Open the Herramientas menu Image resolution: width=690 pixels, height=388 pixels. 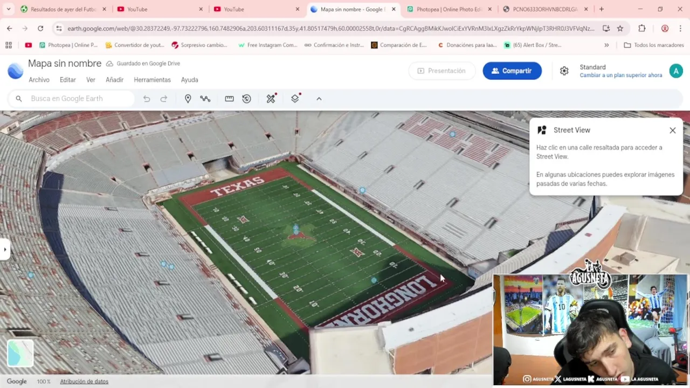(x=152, y=80)
